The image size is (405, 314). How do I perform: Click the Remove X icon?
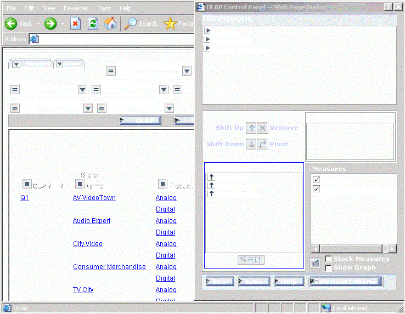point(262,128)
